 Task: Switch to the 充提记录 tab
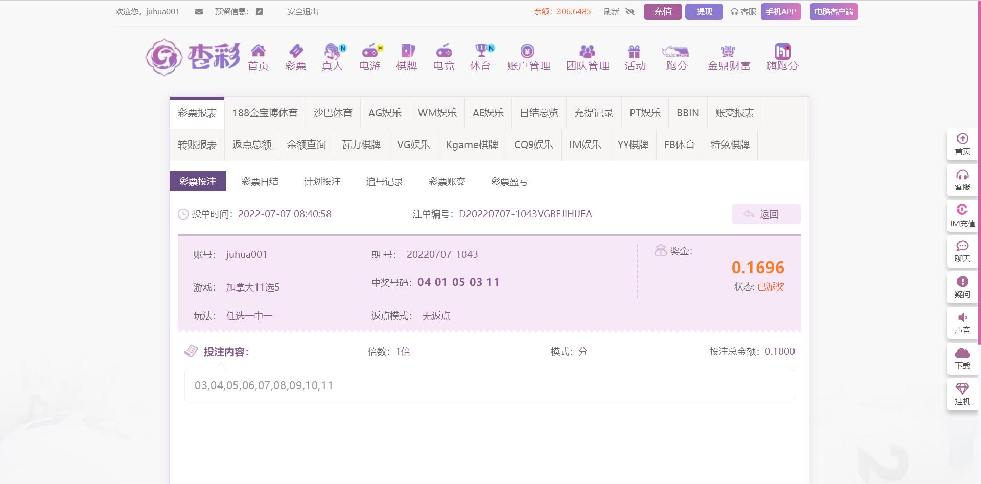[594, 113]
